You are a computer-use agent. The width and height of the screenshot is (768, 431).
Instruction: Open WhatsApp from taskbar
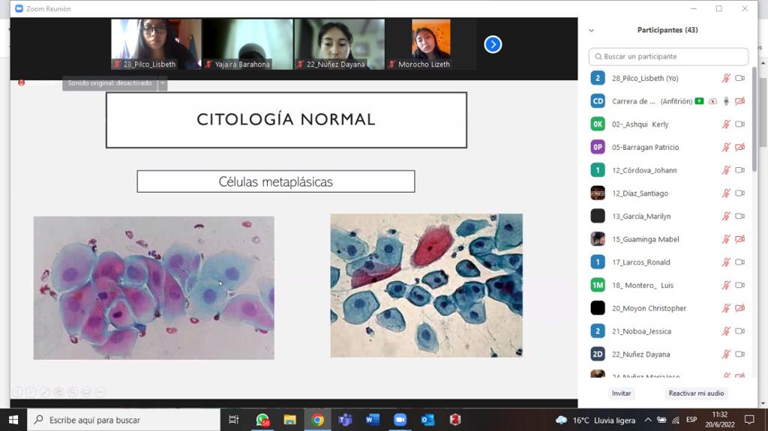[x=262, y=420]
